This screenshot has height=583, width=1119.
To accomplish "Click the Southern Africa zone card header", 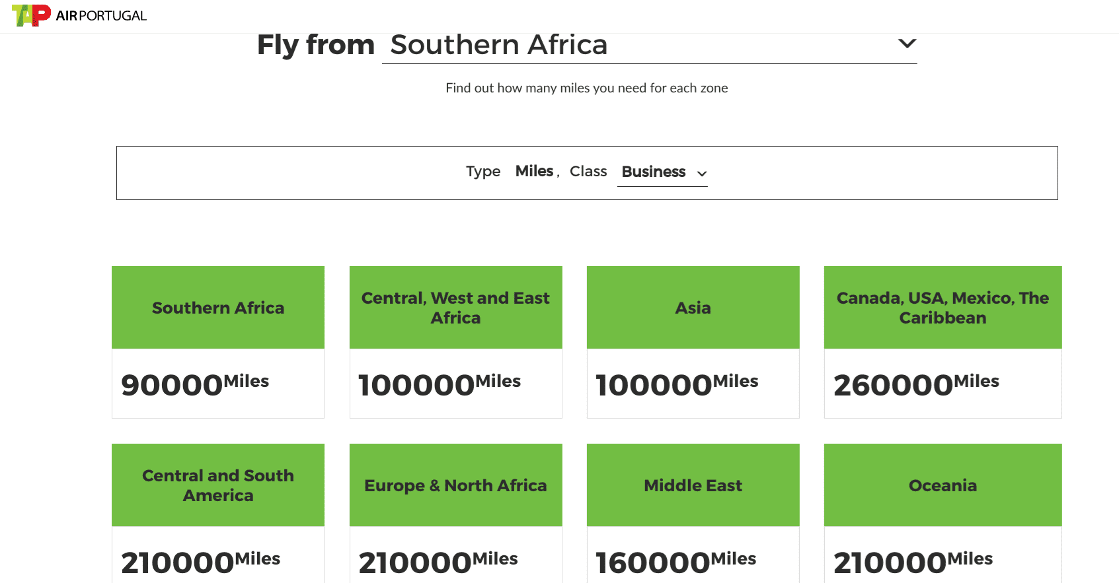I will tap(218, 308).
